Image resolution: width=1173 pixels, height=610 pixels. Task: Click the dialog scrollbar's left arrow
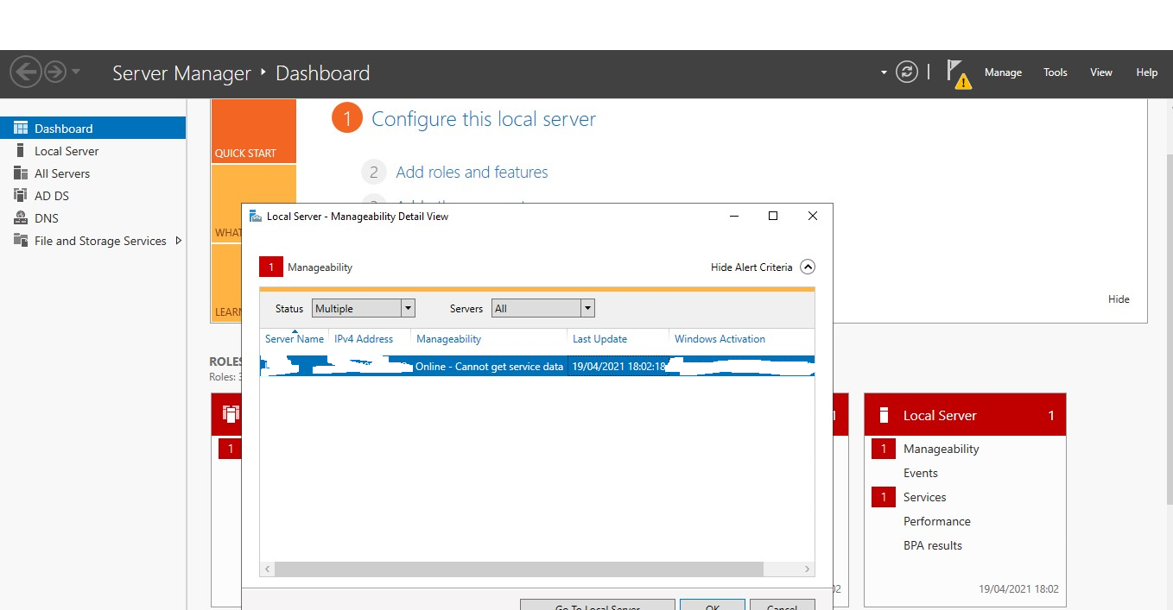click(x=268, y=569)
